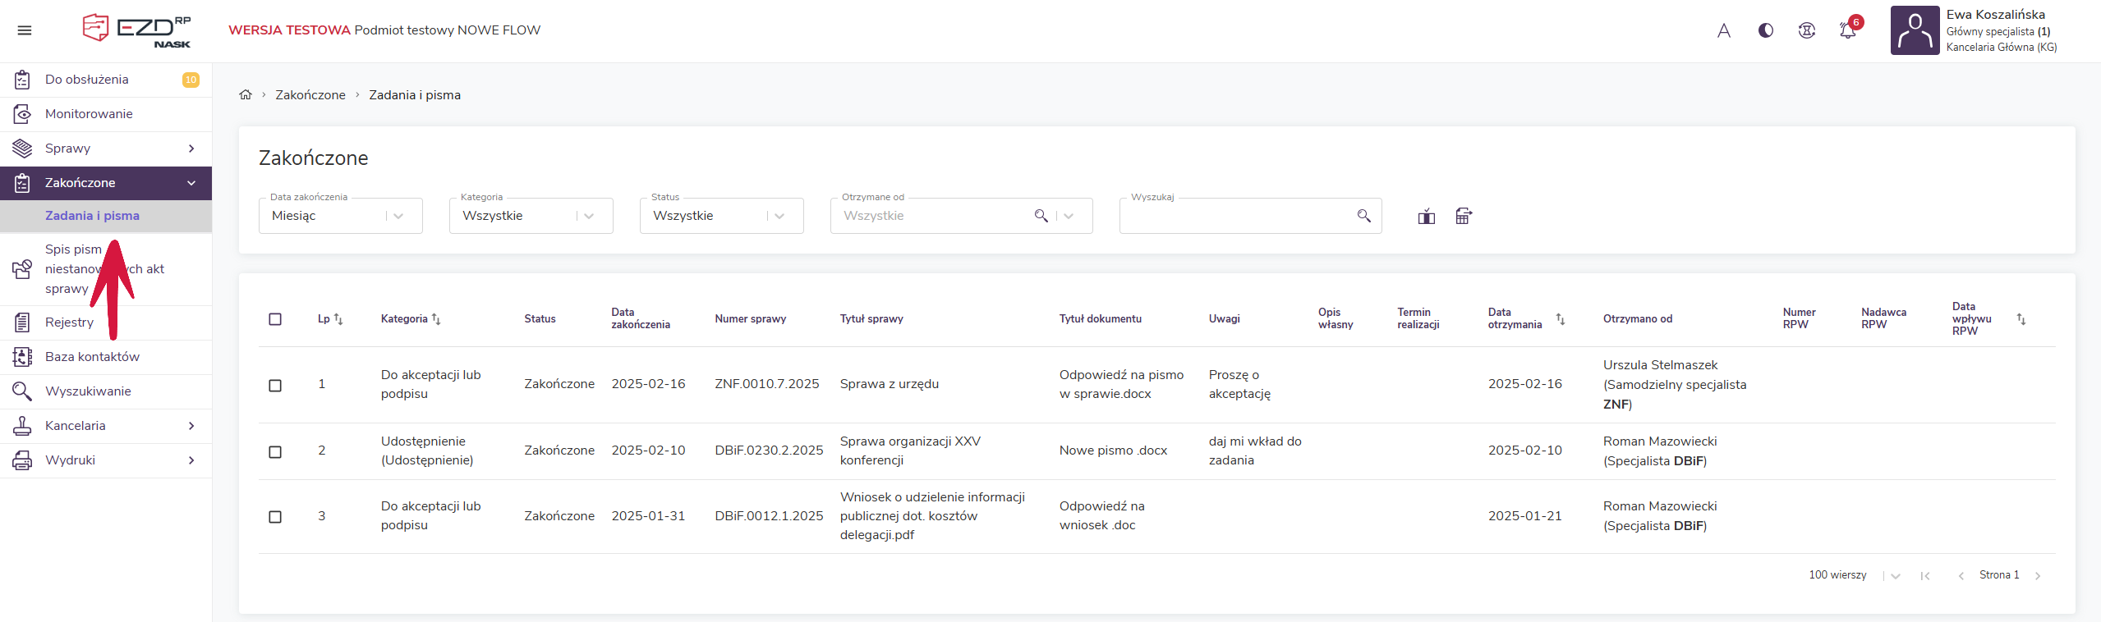Sort by Data otrzymania column arrows

[1560, 319]
